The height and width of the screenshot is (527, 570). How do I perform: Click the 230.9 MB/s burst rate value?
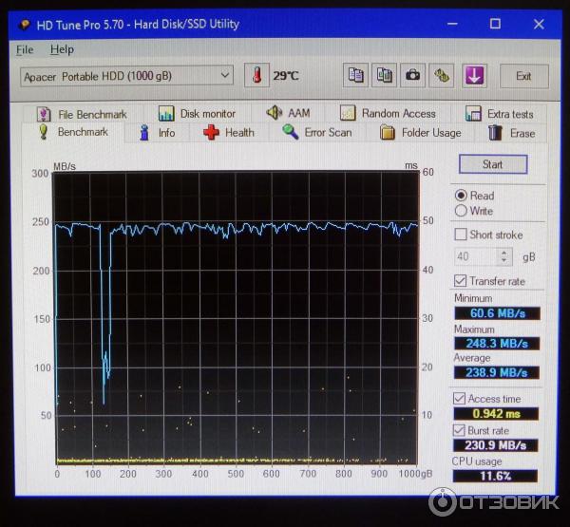tap(496, 445)
